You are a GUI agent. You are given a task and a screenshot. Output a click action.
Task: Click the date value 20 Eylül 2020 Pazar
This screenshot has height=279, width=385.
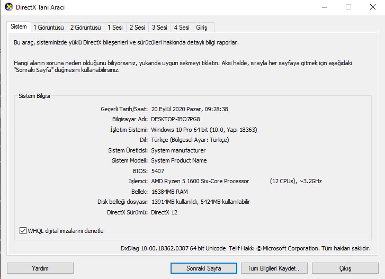(176, 109)
